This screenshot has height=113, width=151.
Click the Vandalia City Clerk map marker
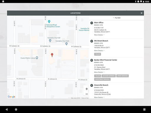(x=66, y=44)
